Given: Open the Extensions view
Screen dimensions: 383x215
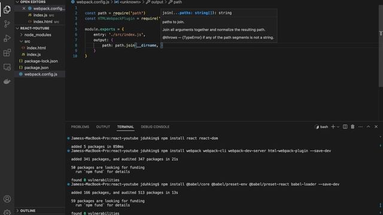Looking at the screenshot, I should tap(7, 53).
